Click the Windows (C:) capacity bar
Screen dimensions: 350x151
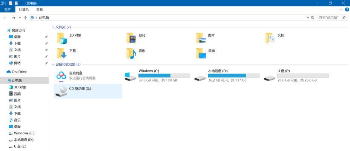click(164, 75)
